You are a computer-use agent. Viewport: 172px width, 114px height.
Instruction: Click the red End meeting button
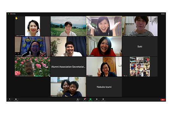[x=163, y=100]
